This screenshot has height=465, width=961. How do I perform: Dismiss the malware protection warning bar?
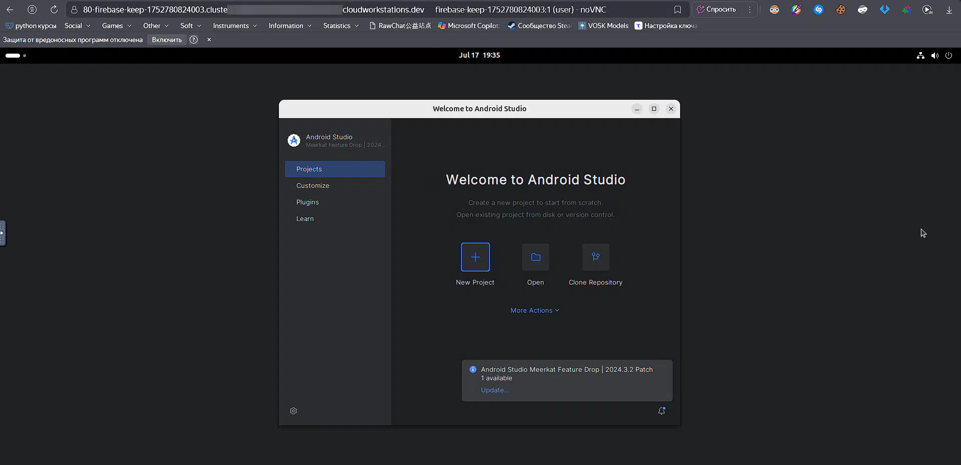(x=209, y=40)
